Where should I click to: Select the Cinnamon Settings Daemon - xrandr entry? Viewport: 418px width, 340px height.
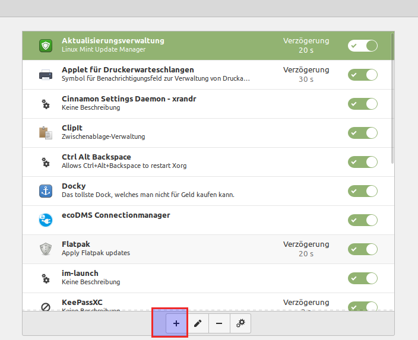pyautogui.click(x=178, y=103)
